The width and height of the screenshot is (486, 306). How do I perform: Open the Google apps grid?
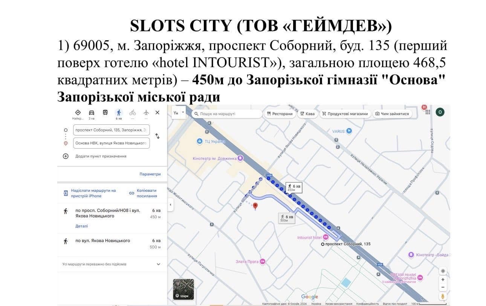(x=428, y=112)
